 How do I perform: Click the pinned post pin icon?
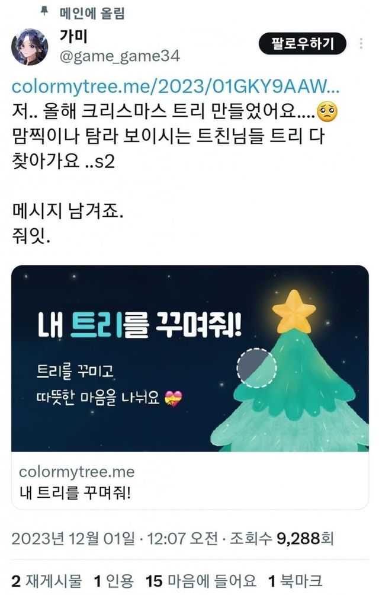(45, 12)
